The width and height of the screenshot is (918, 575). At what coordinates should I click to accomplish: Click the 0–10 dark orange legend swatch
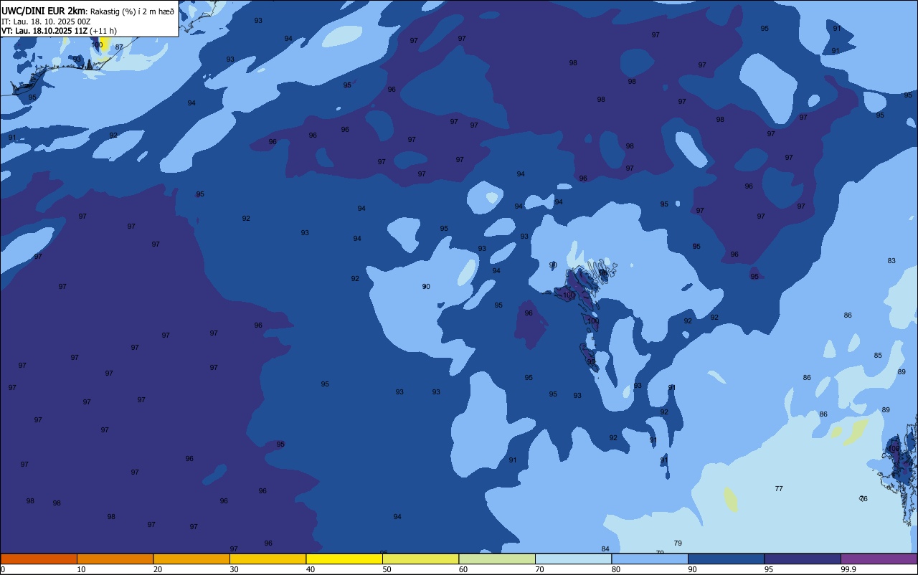tap(39, 559)
